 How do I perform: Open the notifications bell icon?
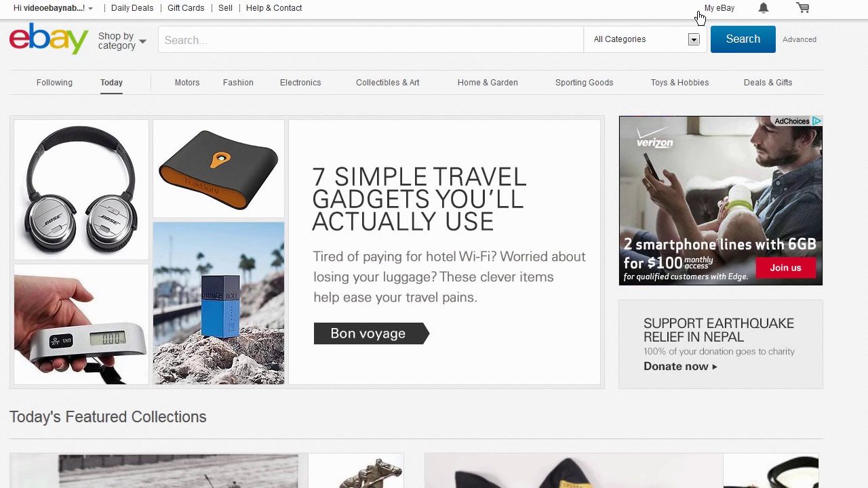click(x=764, y=8)
